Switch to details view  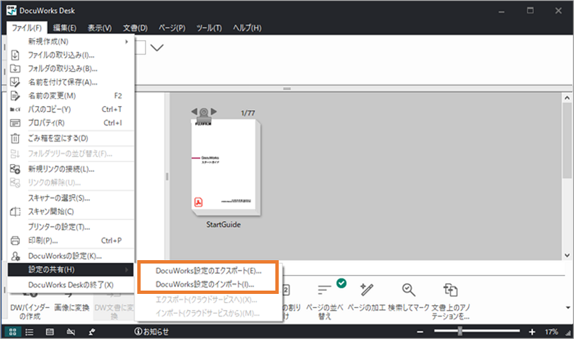[x=50, y=332]
